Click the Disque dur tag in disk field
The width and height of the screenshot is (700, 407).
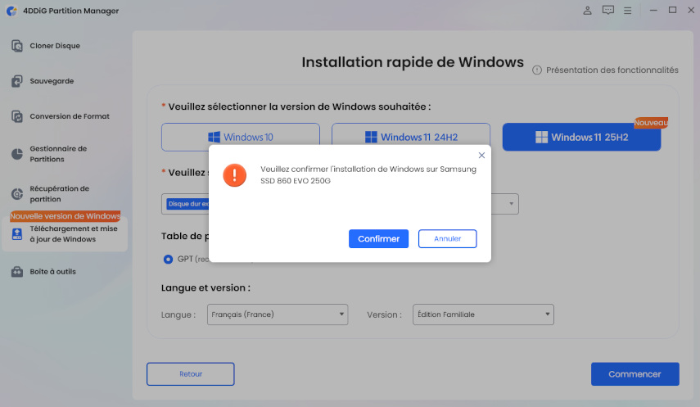(187, 204)
